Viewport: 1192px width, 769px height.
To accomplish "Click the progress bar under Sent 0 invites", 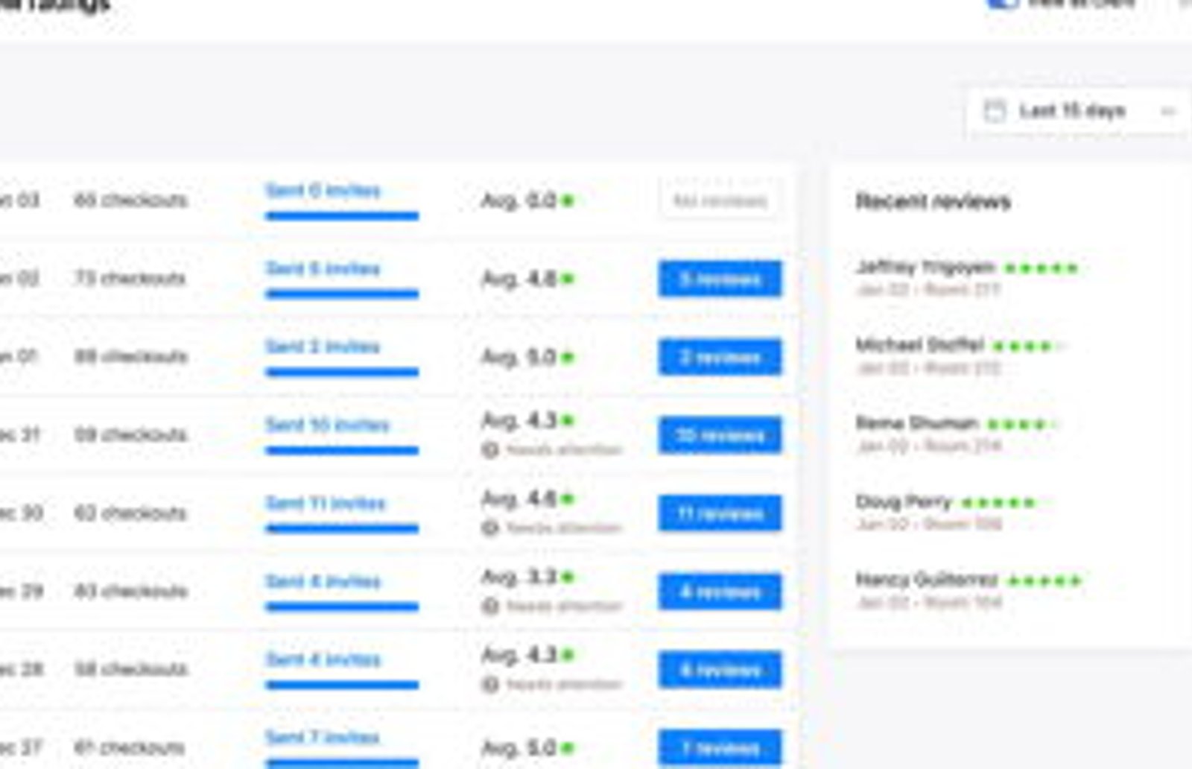I will (x=342, y=216).
